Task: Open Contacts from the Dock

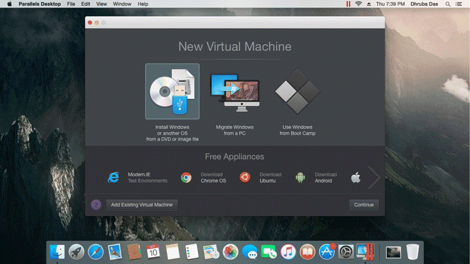Action: pyautogui.click(x=134, y=251)
